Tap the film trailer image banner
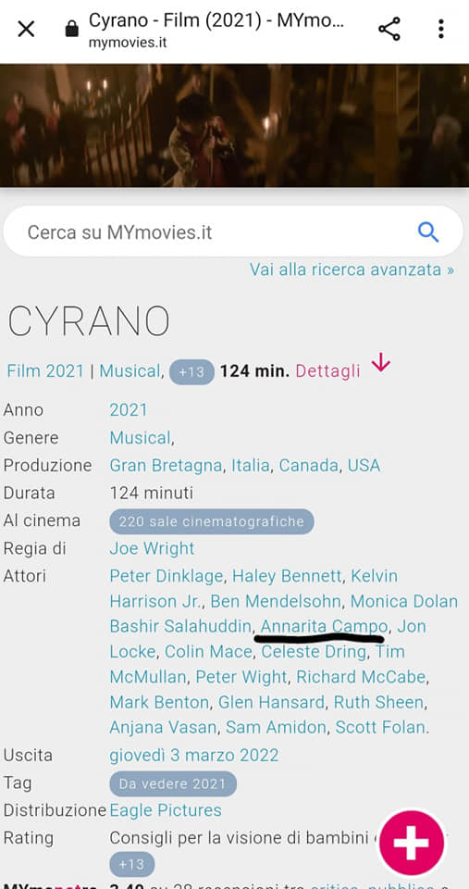Viewport: 469px width, 889px height. [x=235, y=125]
